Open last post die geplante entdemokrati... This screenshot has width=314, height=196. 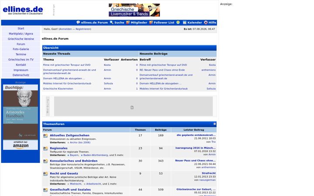196,135
